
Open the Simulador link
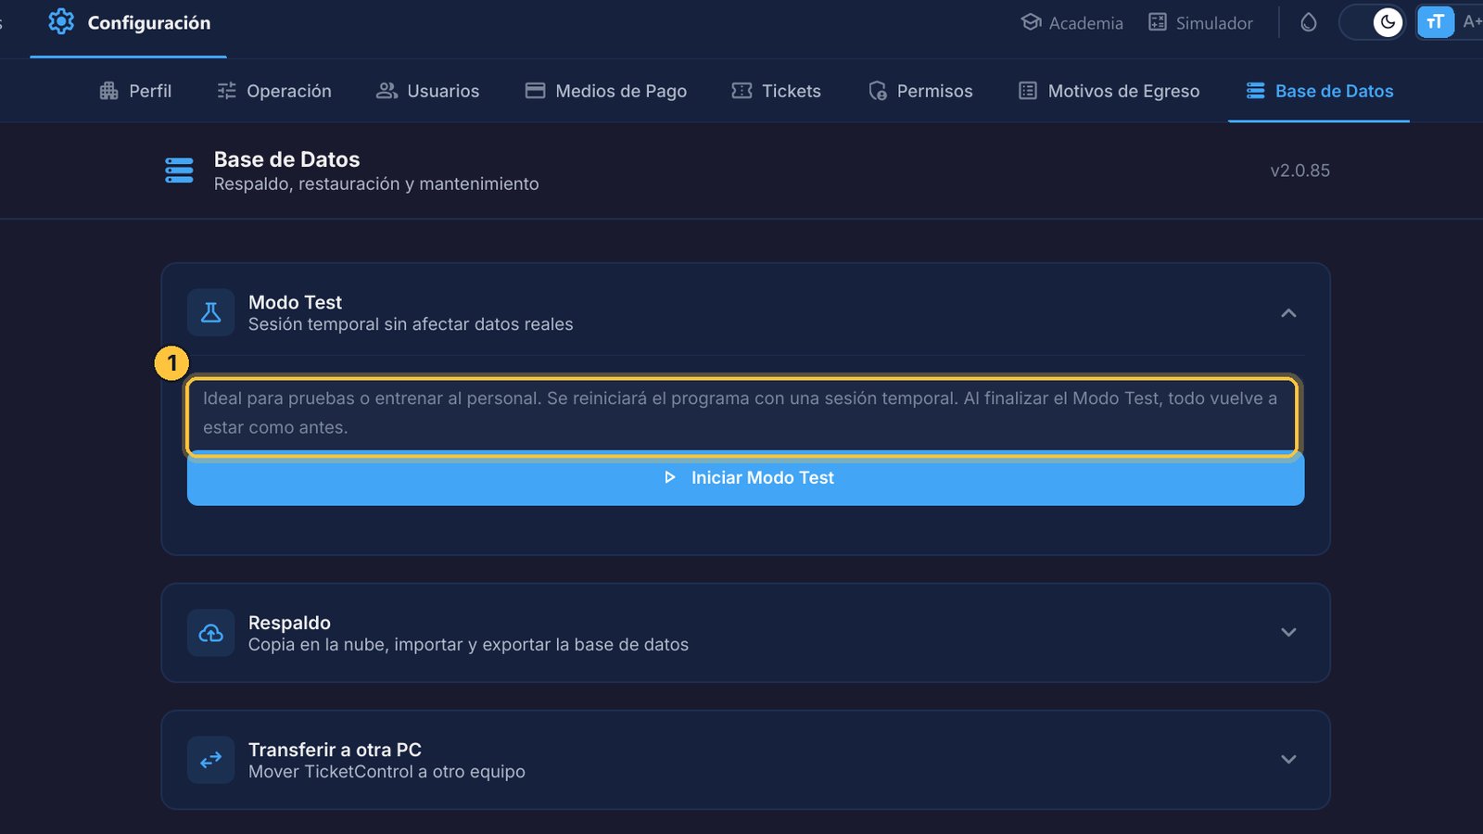coord(1200,22)
